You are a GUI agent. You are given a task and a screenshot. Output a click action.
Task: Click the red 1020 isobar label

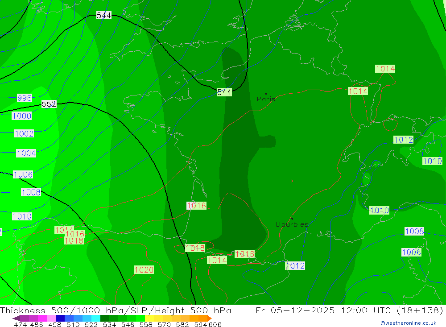coord(144,270)
